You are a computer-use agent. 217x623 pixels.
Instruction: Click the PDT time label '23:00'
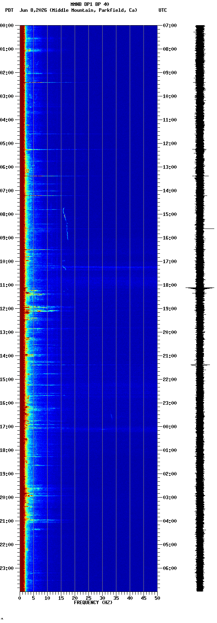[x=7, y=568]
